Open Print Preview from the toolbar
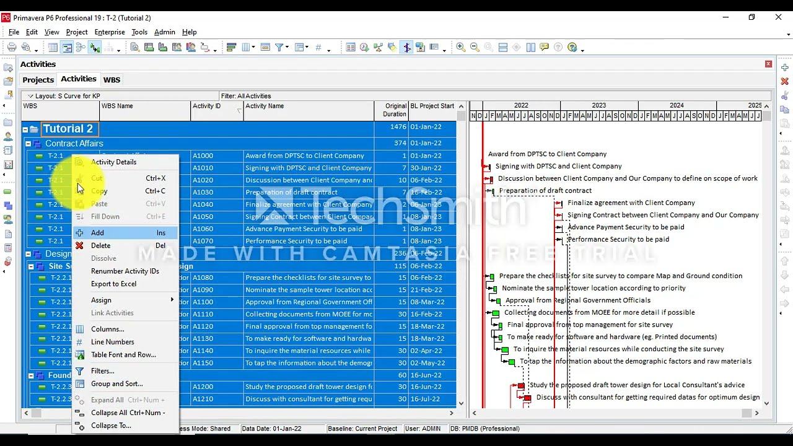This screenshot has width=793, height=446. (x=25, y=48)
